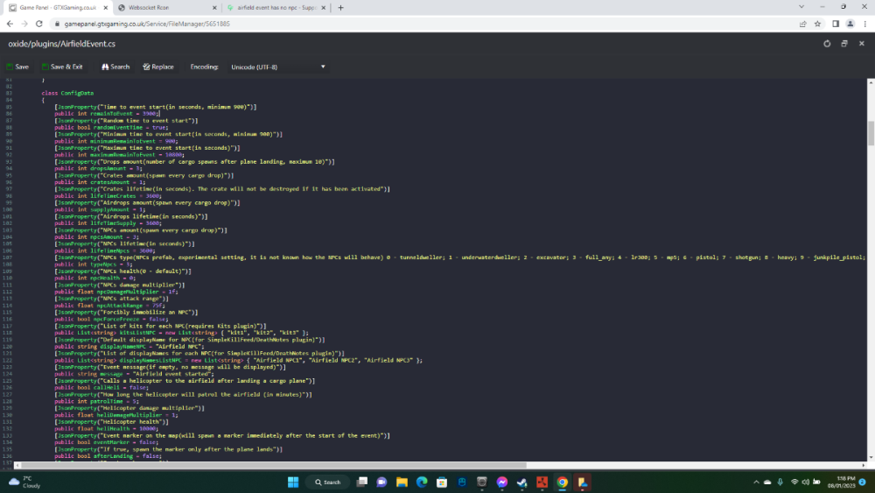Click line 'public bool afterLanding = false;'
This screenshot has width=875, height=493.
108,455
